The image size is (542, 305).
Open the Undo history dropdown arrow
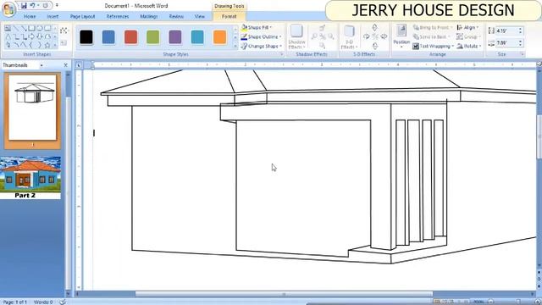(x=38, y=6)
